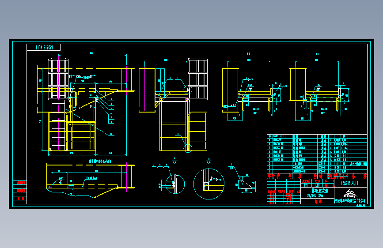
Task: Click the lower callout circle in side view
Action: pyautogui.click(x=188, y=148)
